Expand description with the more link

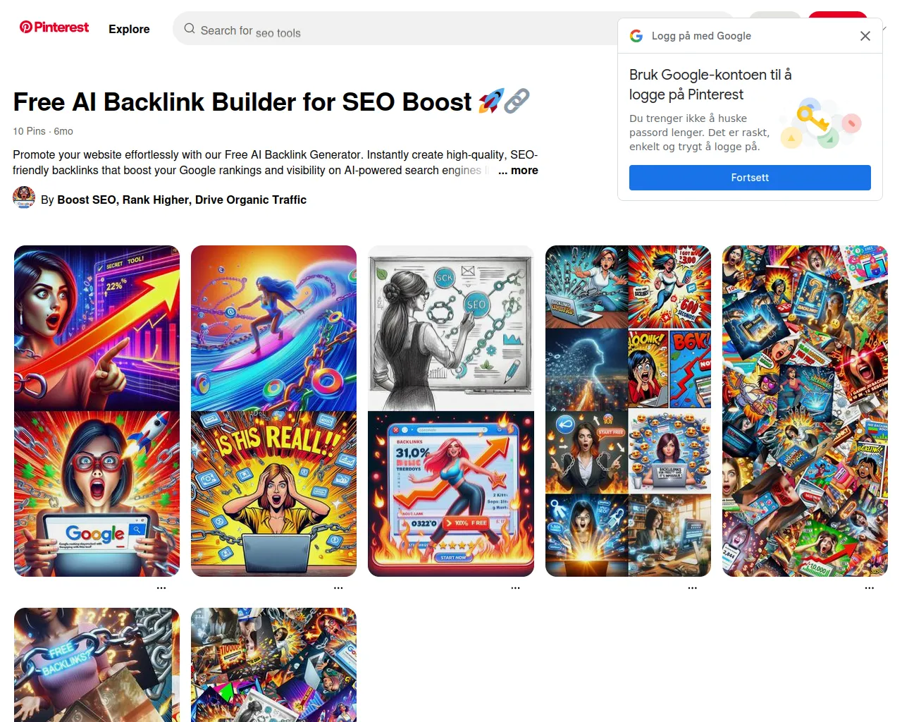coord(518,171)
